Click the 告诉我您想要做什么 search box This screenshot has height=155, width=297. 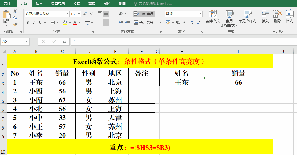tap(154, 4)
